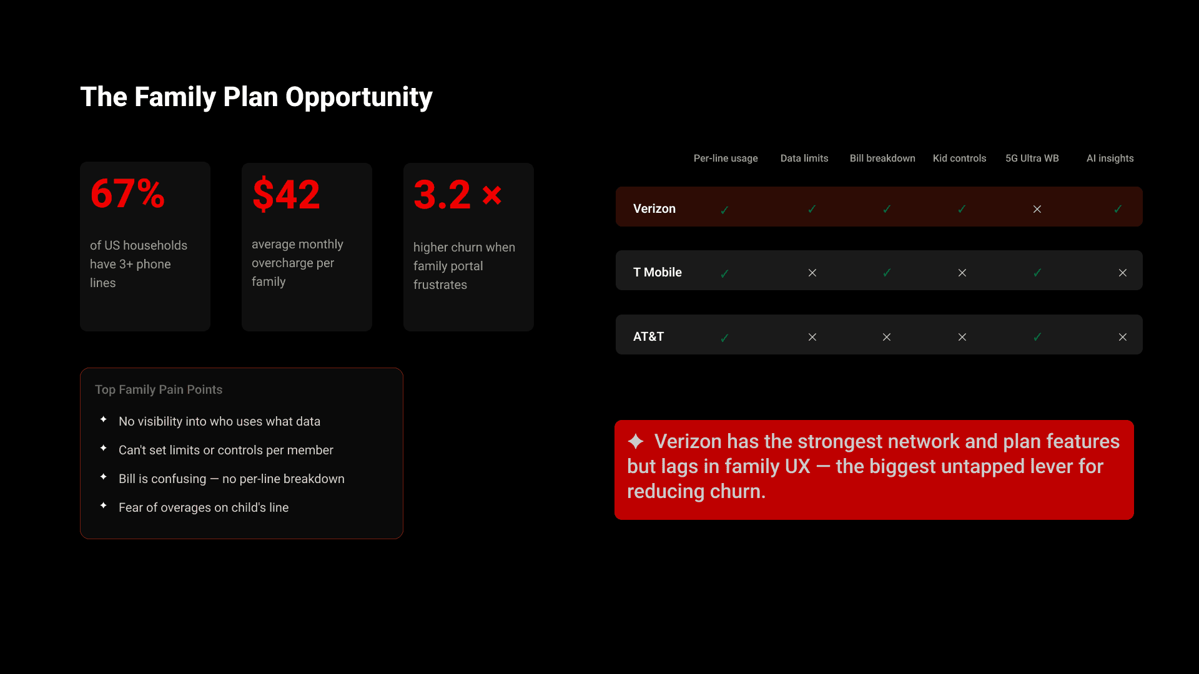This screenshot has width=1199, height=674.
Task: Click T Mobile's Kid controls cross mark
Action: 962,273
